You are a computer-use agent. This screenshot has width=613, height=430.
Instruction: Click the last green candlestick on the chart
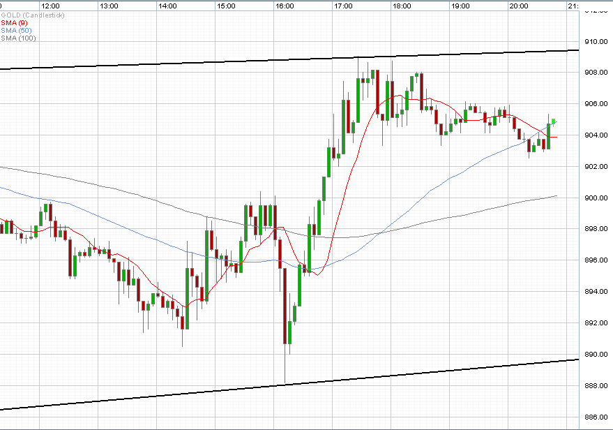pyautogui.click(x=554, y=121)
